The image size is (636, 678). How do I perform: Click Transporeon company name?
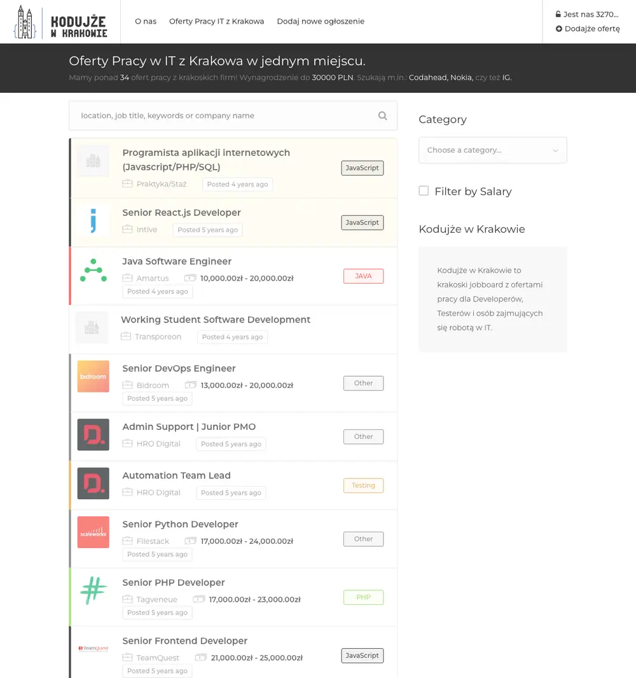[x=158, y=336]
